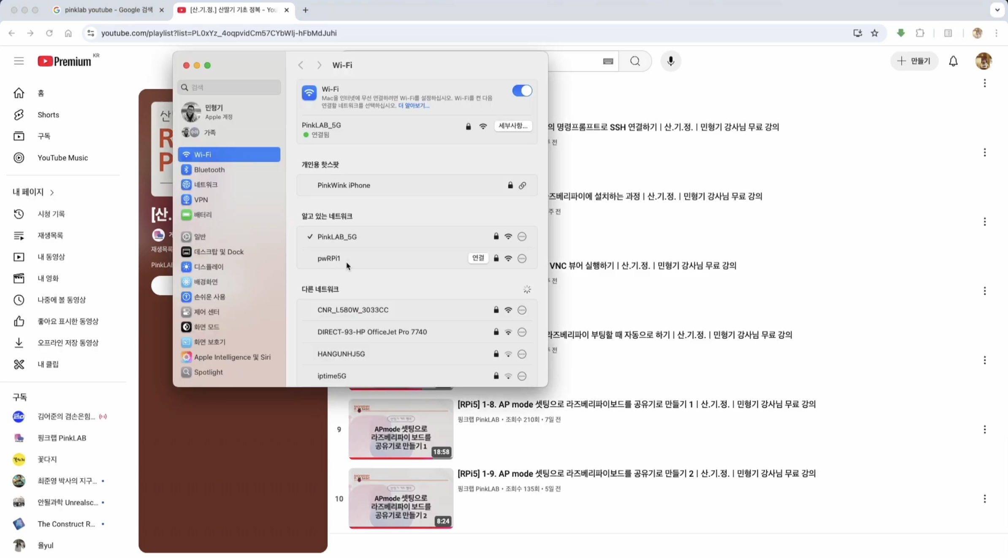Image resolution: width=1008 pixels, height=558 pixels.
Task: Open the AP mode 1-9 video thumbnail
Action: 401,498
